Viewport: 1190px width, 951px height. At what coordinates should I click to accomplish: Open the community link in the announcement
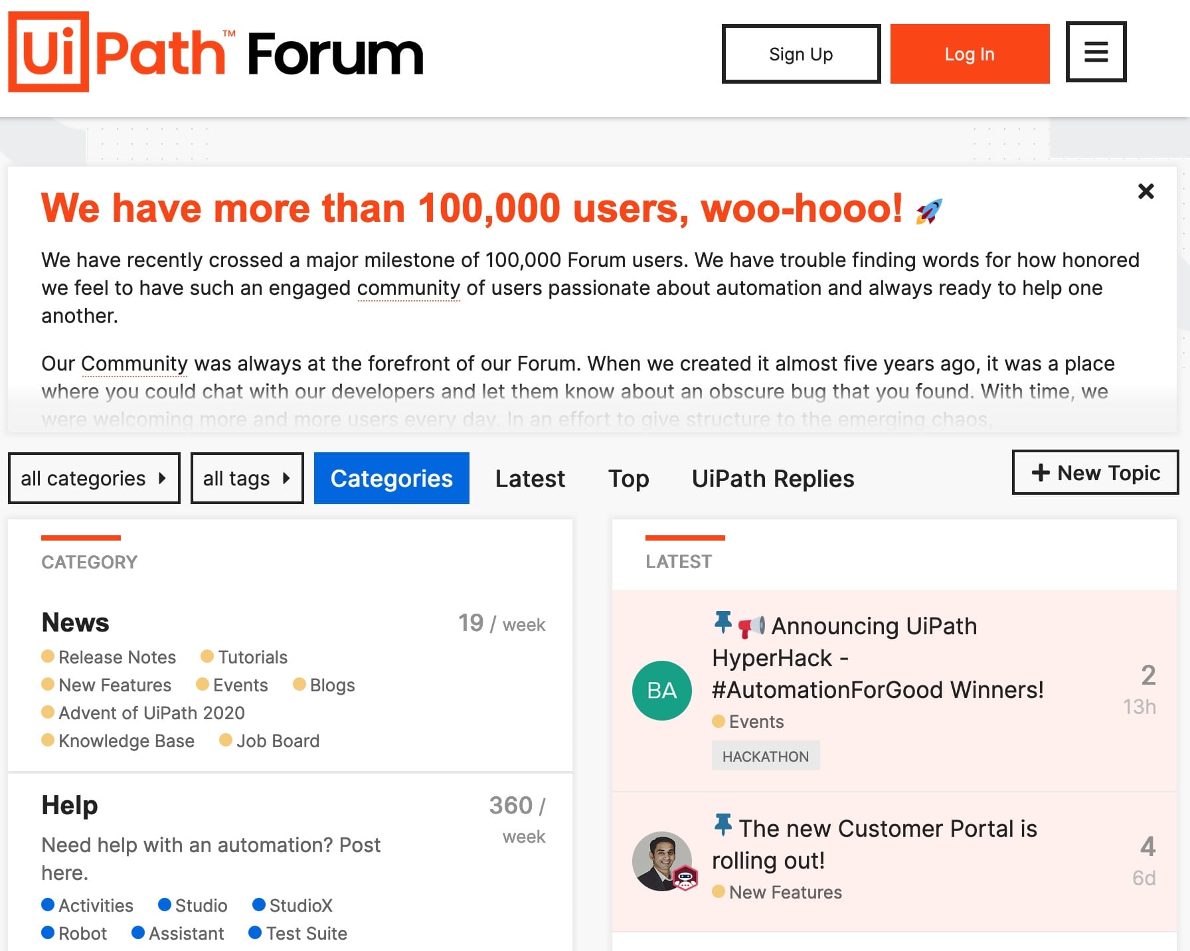click(408, 288)
